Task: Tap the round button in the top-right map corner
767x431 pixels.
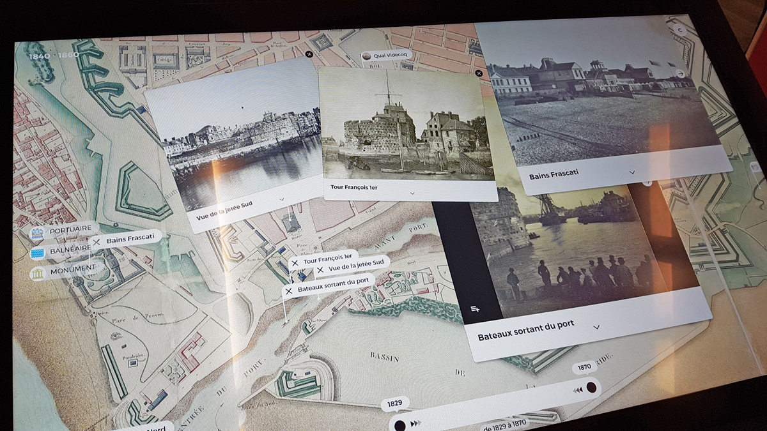Action: 680,30
